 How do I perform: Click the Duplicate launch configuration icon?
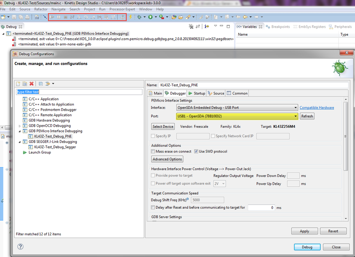click(25, 84)
